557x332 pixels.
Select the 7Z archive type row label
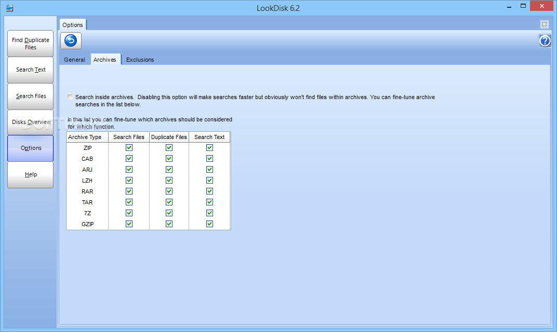click(x=87, y=213)
